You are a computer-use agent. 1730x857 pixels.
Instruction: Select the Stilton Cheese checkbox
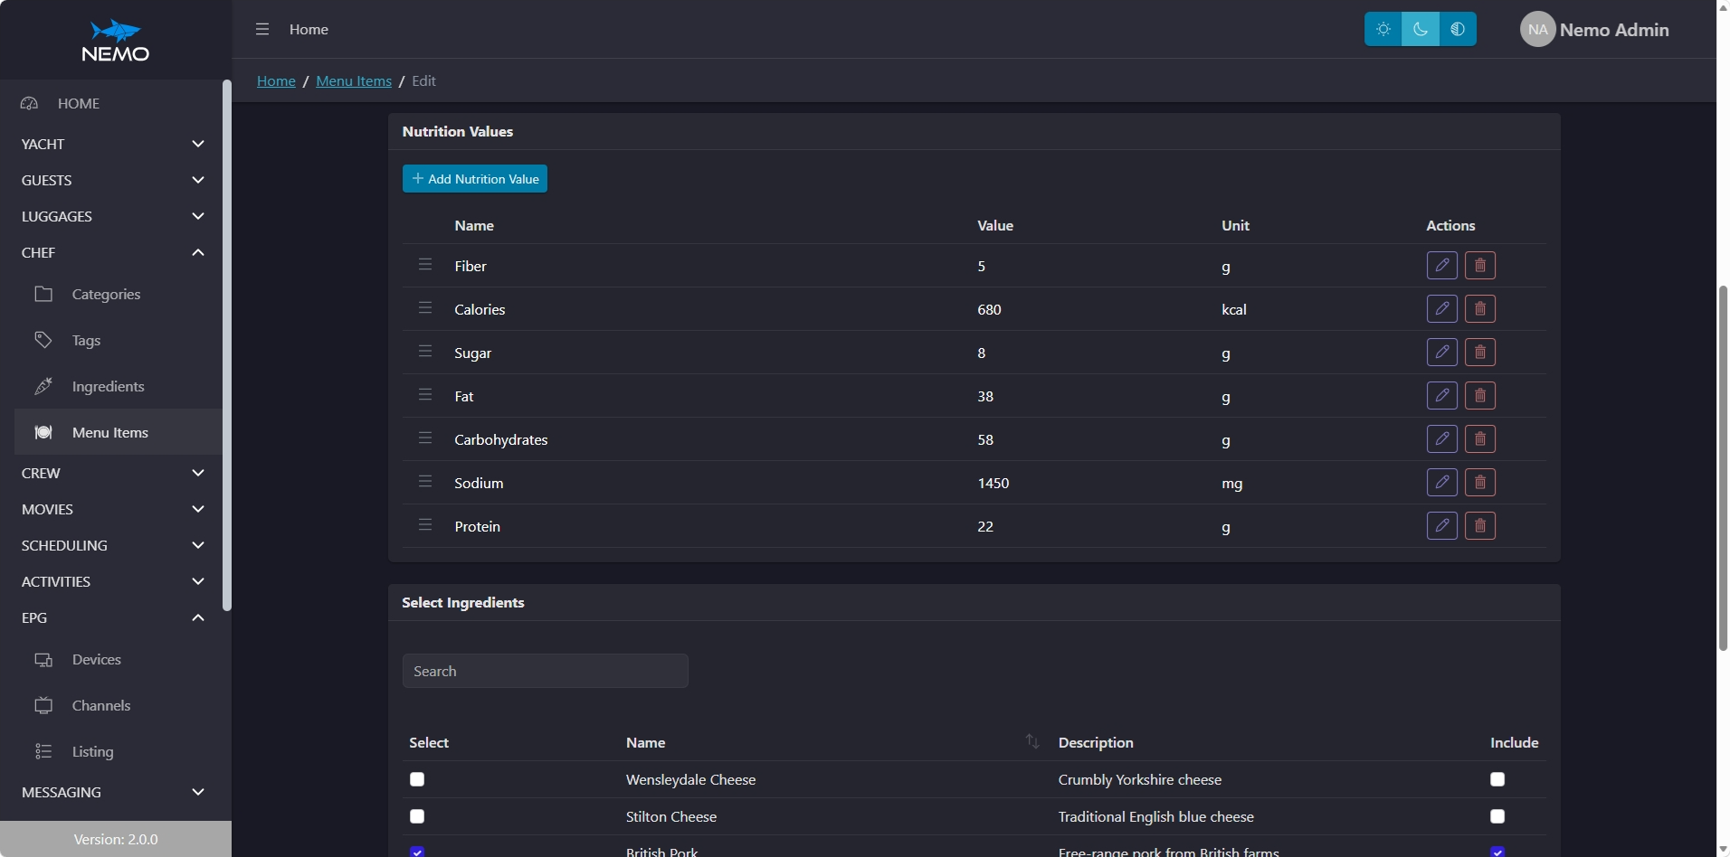click(x=417, y=816)
